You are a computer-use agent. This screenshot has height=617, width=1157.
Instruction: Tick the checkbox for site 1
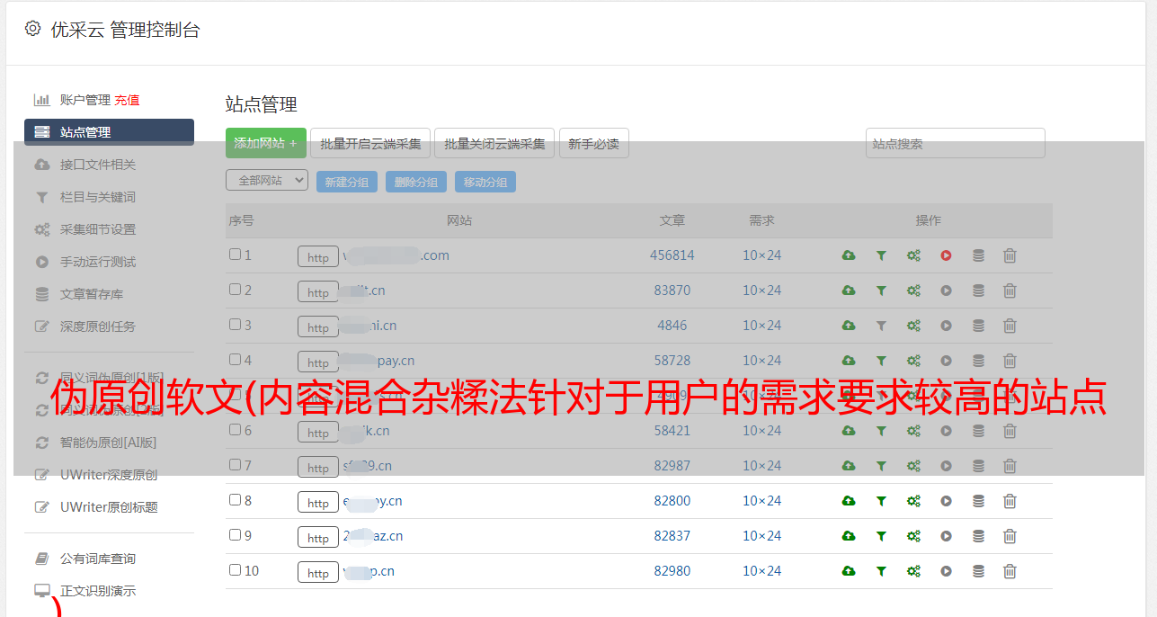click(x=235, y=255)
